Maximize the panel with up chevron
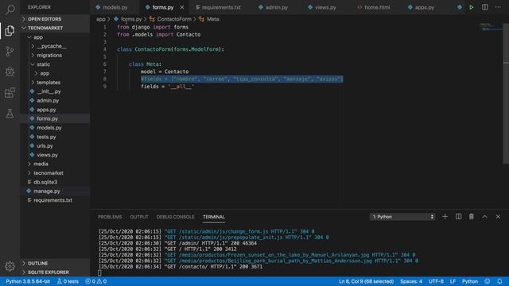This screenshot has width=509, height=286. click(484, 217)
